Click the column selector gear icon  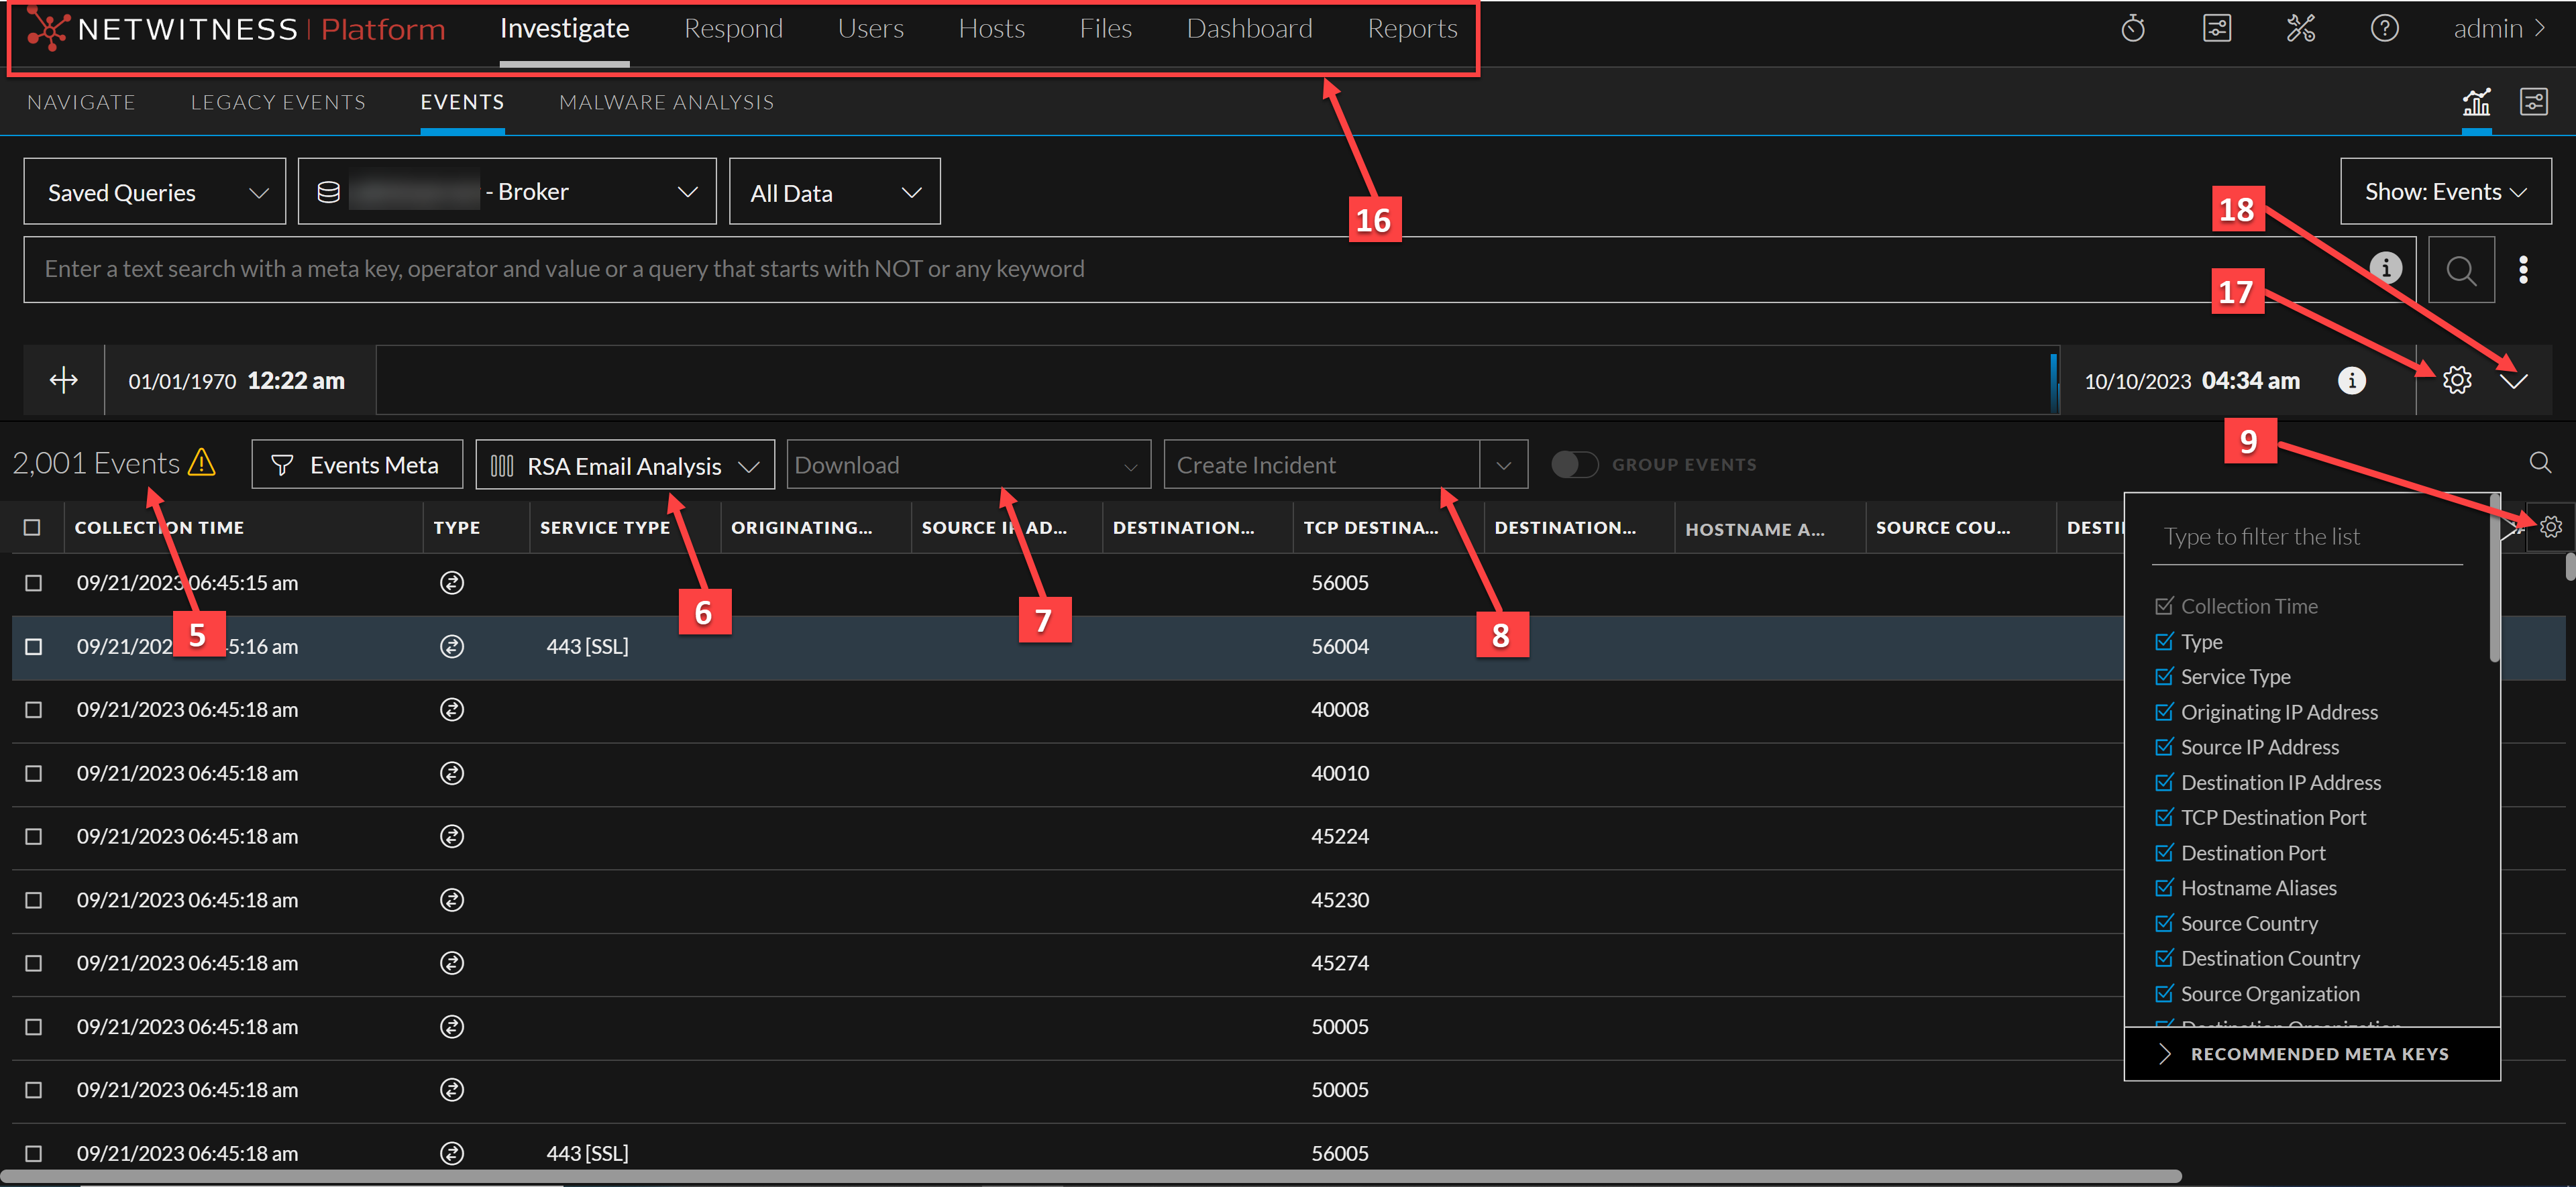(2550, 527)
